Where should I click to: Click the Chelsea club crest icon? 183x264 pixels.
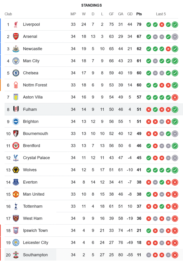16,73
